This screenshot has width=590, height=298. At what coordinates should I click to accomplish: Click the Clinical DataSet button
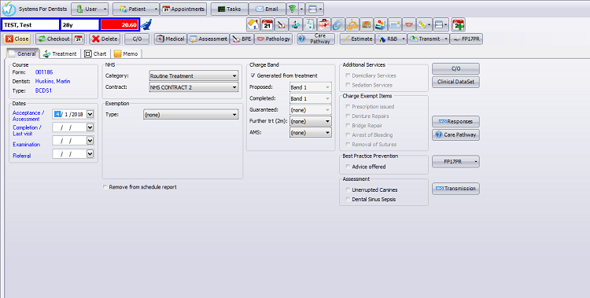point(455,82)
